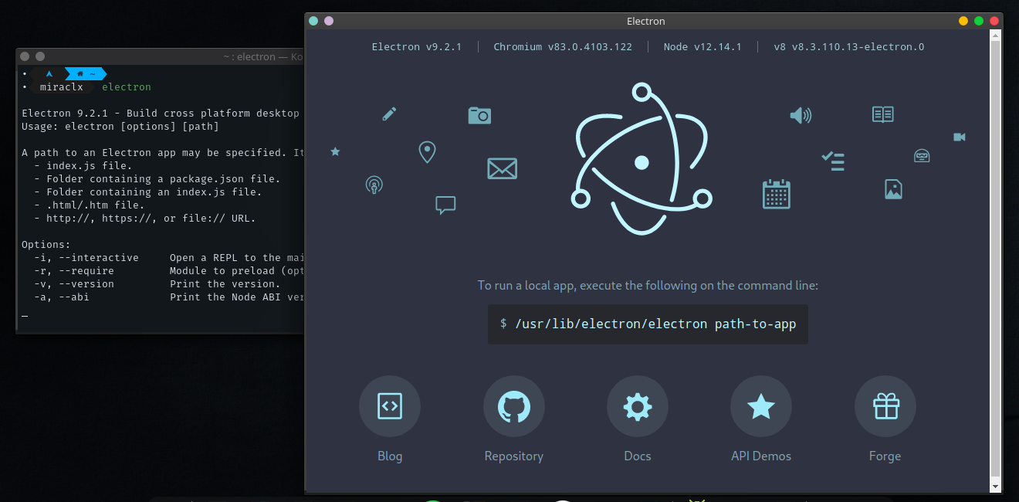Click the '.html/.htm file.' terminal line
The width and height of the screenshot is (1019, 502).
coord(90,205)
